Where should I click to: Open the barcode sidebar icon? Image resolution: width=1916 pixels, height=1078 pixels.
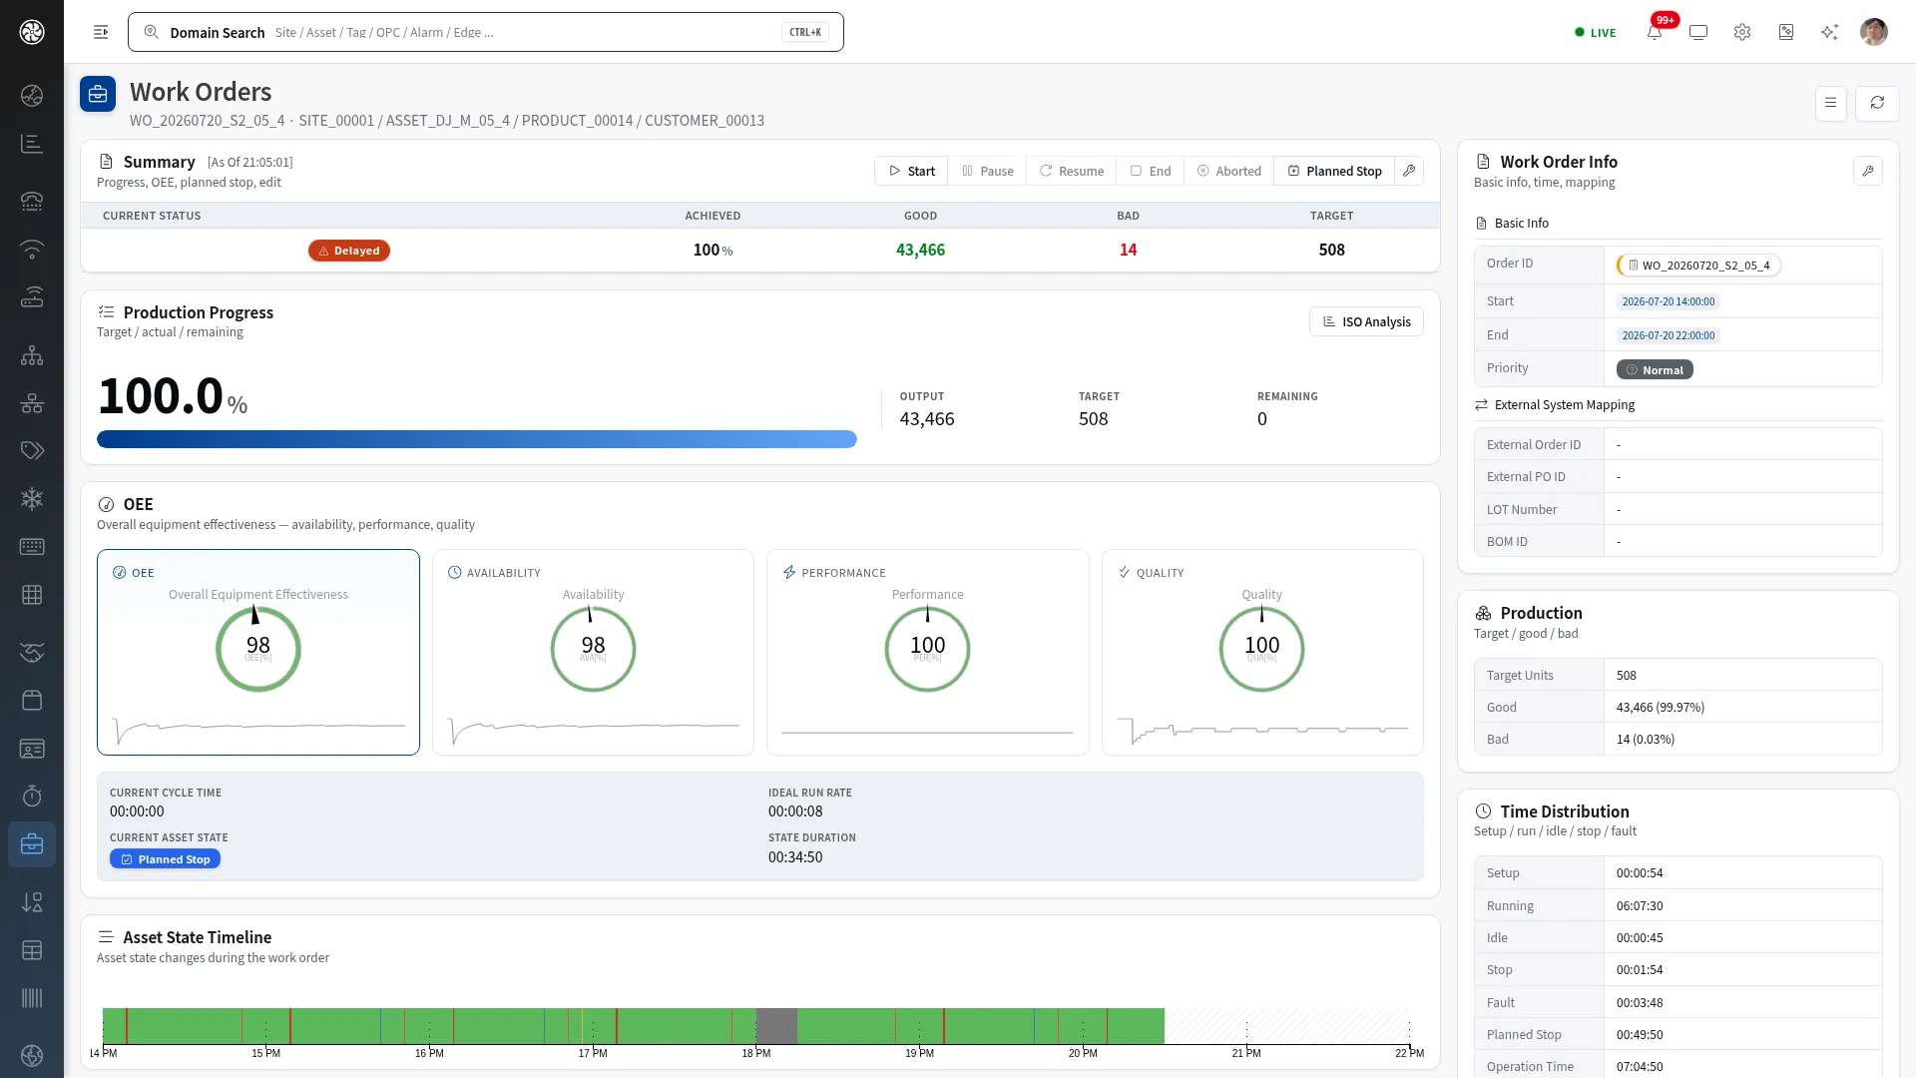[32, 998]
